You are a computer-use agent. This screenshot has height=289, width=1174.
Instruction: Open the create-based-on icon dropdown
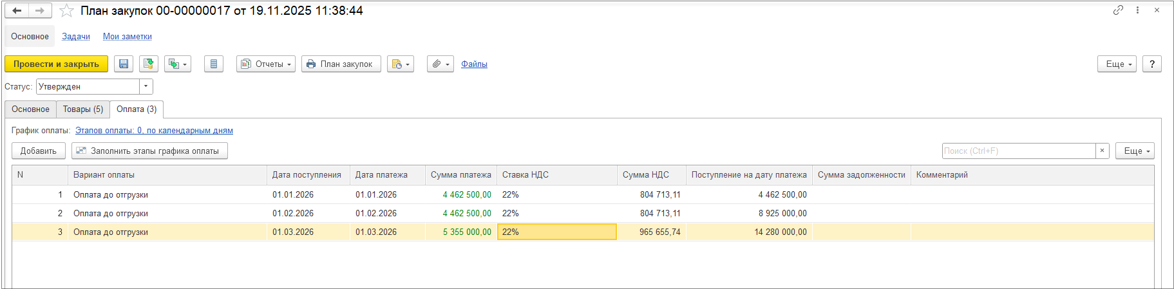(178, 64)
